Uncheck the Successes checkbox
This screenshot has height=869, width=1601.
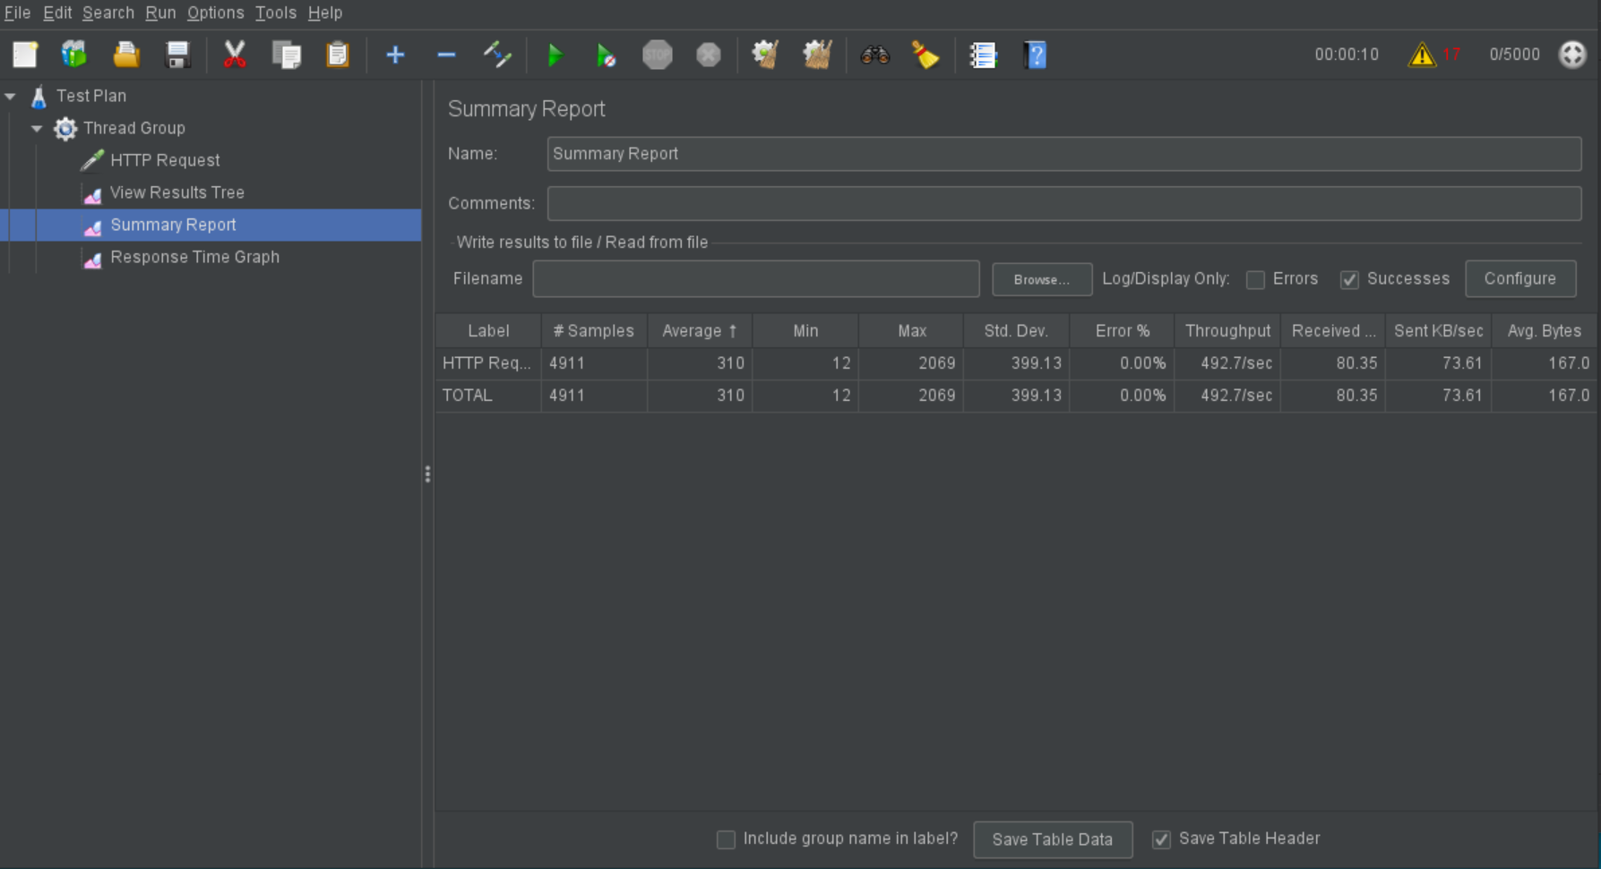pos(1349,279)
